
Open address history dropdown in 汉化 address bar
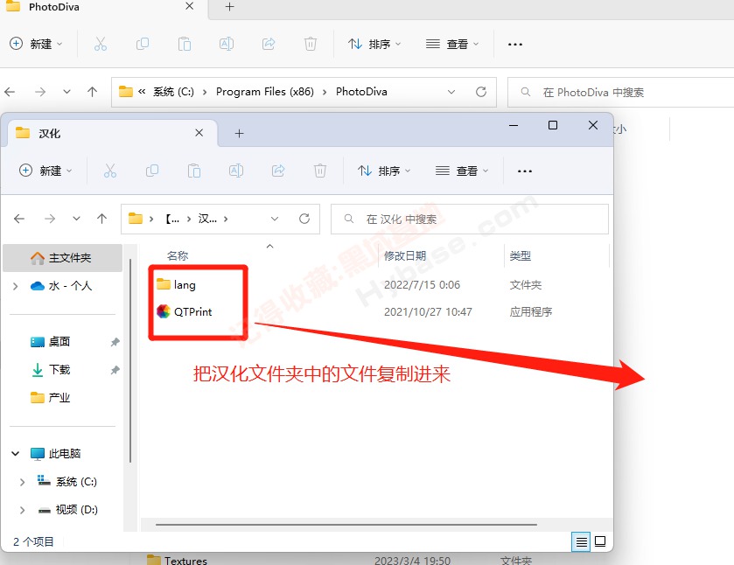click(275, 219)
